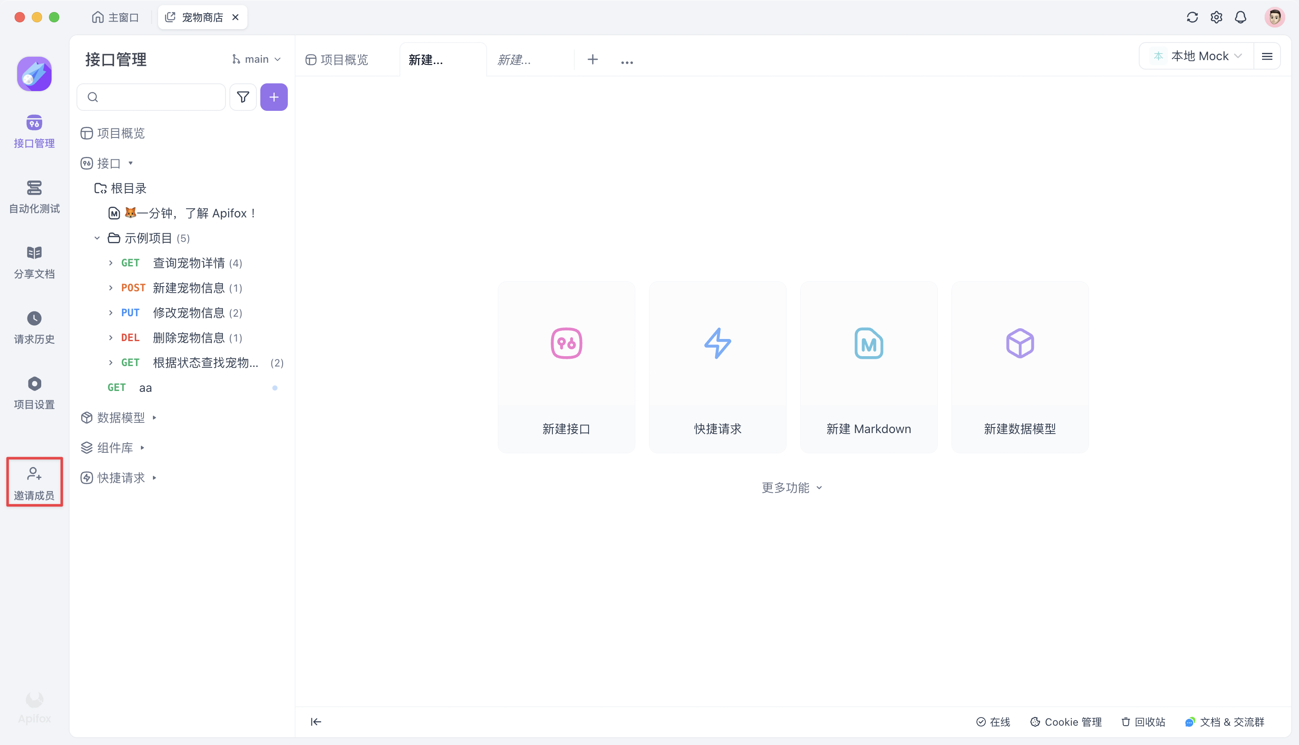Click the filter funnel icon
Screen dimensions: 1299x745
point(243,97)
